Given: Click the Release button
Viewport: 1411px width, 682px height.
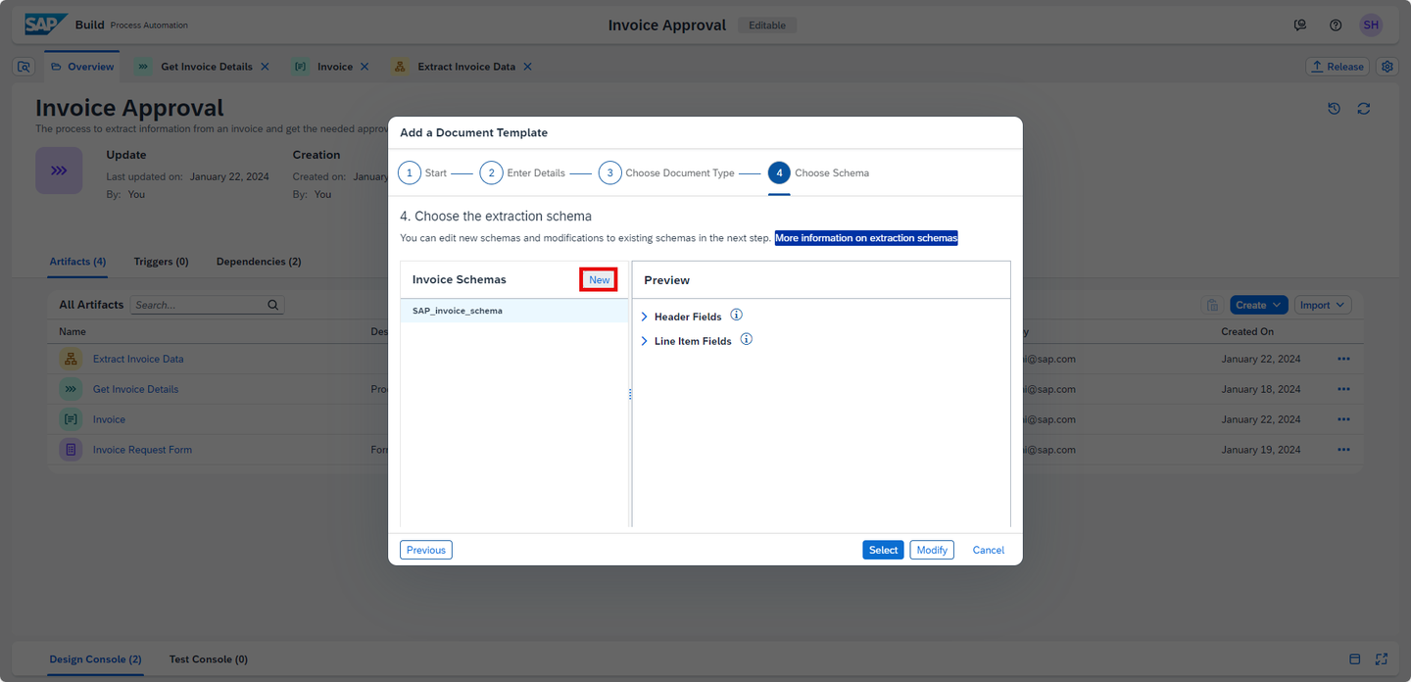Looking at the screenshot, I should click(1337, 67).
